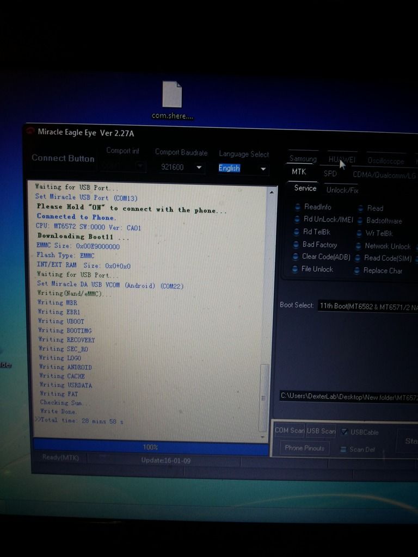Click the 'Checking Sum...' log line
This screenshot has height=557, width=418.
click(x=65, y=403)
